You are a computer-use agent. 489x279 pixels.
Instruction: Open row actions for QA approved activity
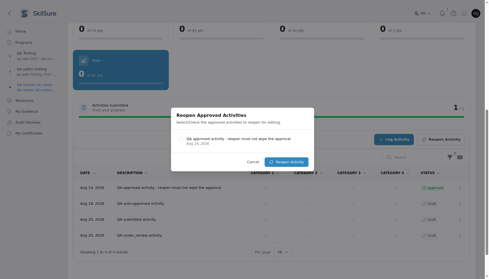(x=460, y=188)
